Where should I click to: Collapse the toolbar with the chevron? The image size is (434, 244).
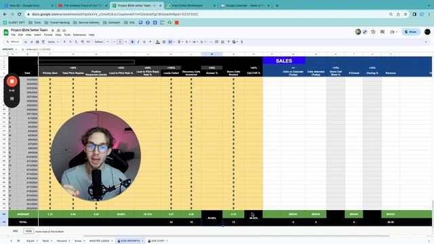pyautogui.click(x=426, y=42)
